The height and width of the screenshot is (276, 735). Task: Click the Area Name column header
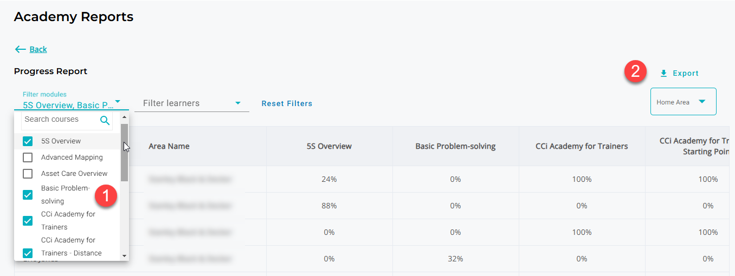click(169, 146)
